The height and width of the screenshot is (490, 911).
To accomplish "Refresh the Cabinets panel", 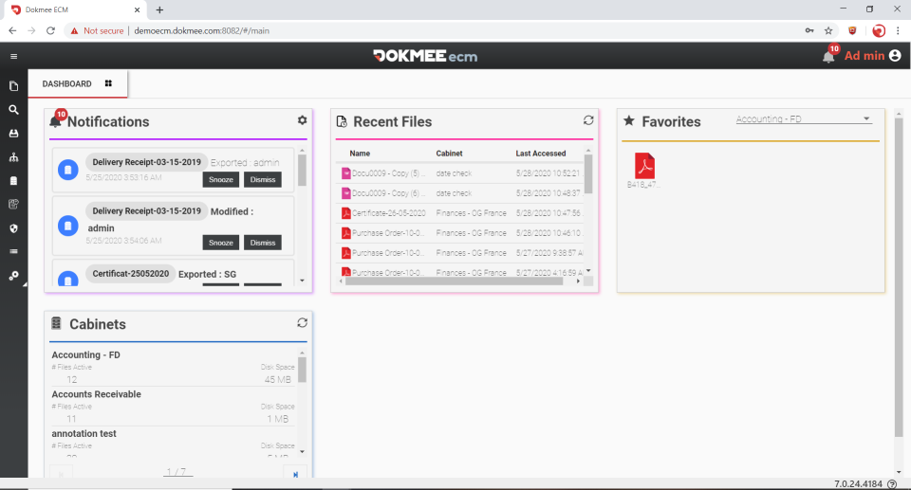I will [302, 323].
